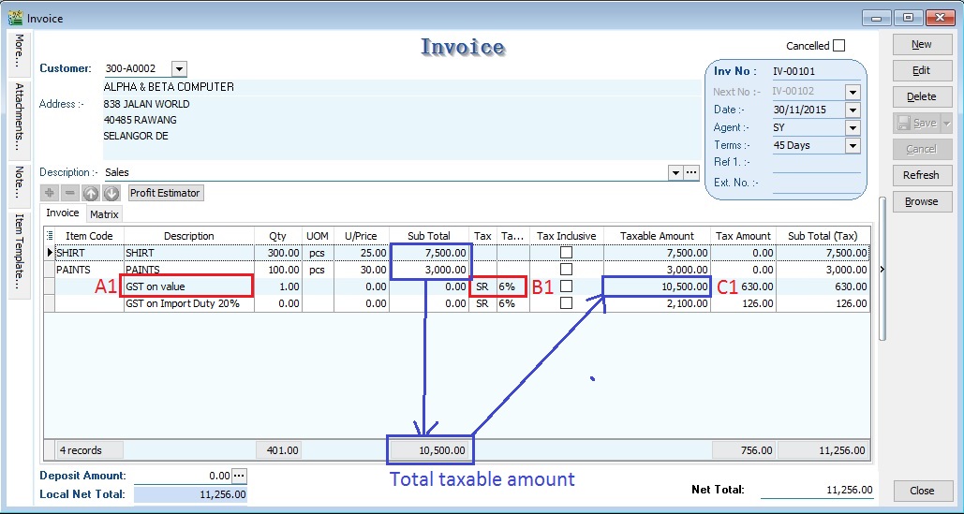Click the move row up arrow icon
Viewport: 964px width, 514px height.
point(91,193)
